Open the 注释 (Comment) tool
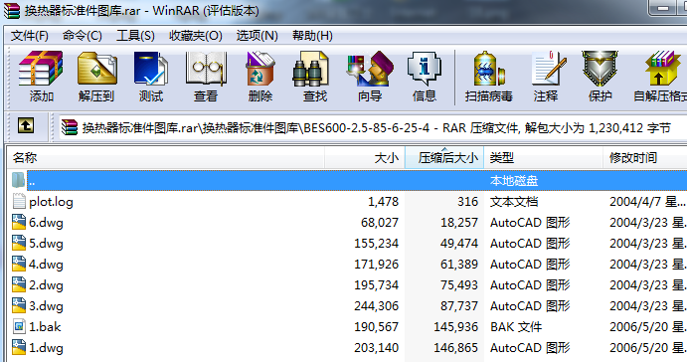687x362 pixels. tap(548, 69)
